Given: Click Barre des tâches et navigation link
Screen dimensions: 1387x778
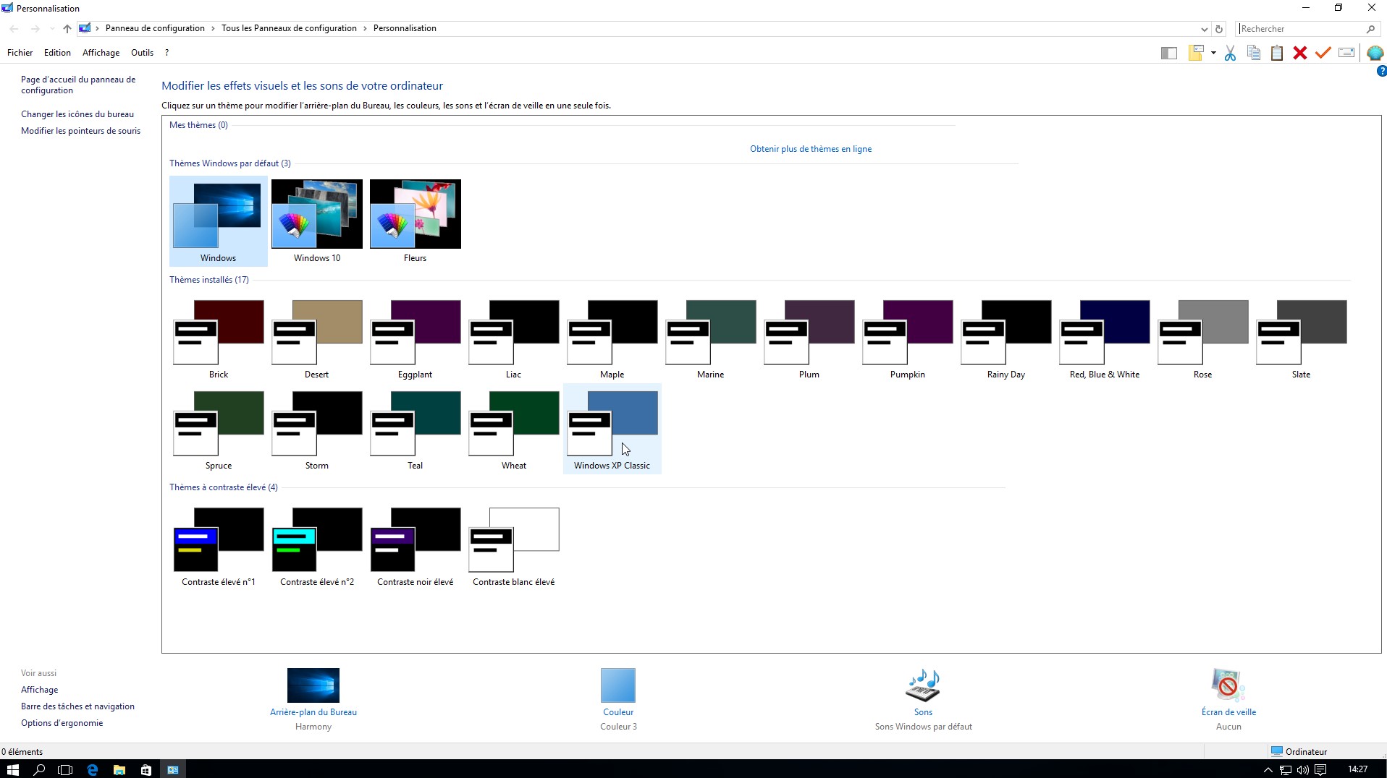Looking at the screenshot, I should [77, 706].
